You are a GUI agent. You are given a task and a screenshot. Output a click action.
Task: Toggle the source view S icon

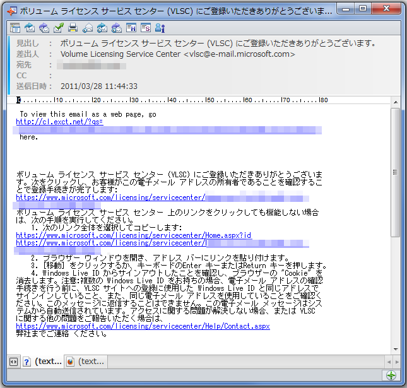(146, 28)
